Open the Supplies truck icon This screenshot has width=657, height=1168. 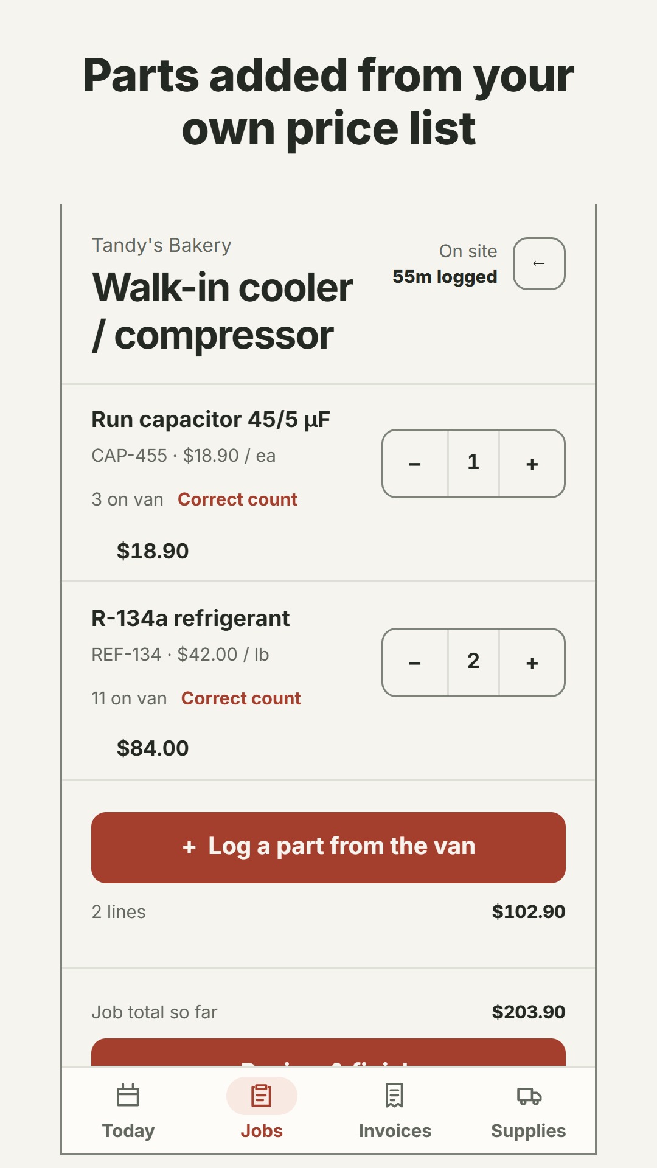click(x=529, y=1096)
